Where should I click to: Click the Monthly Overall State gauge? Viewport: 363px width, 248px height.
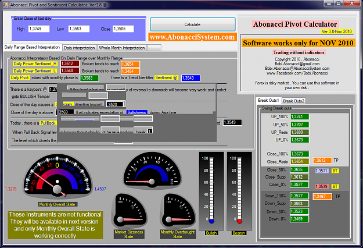[57, 176]
